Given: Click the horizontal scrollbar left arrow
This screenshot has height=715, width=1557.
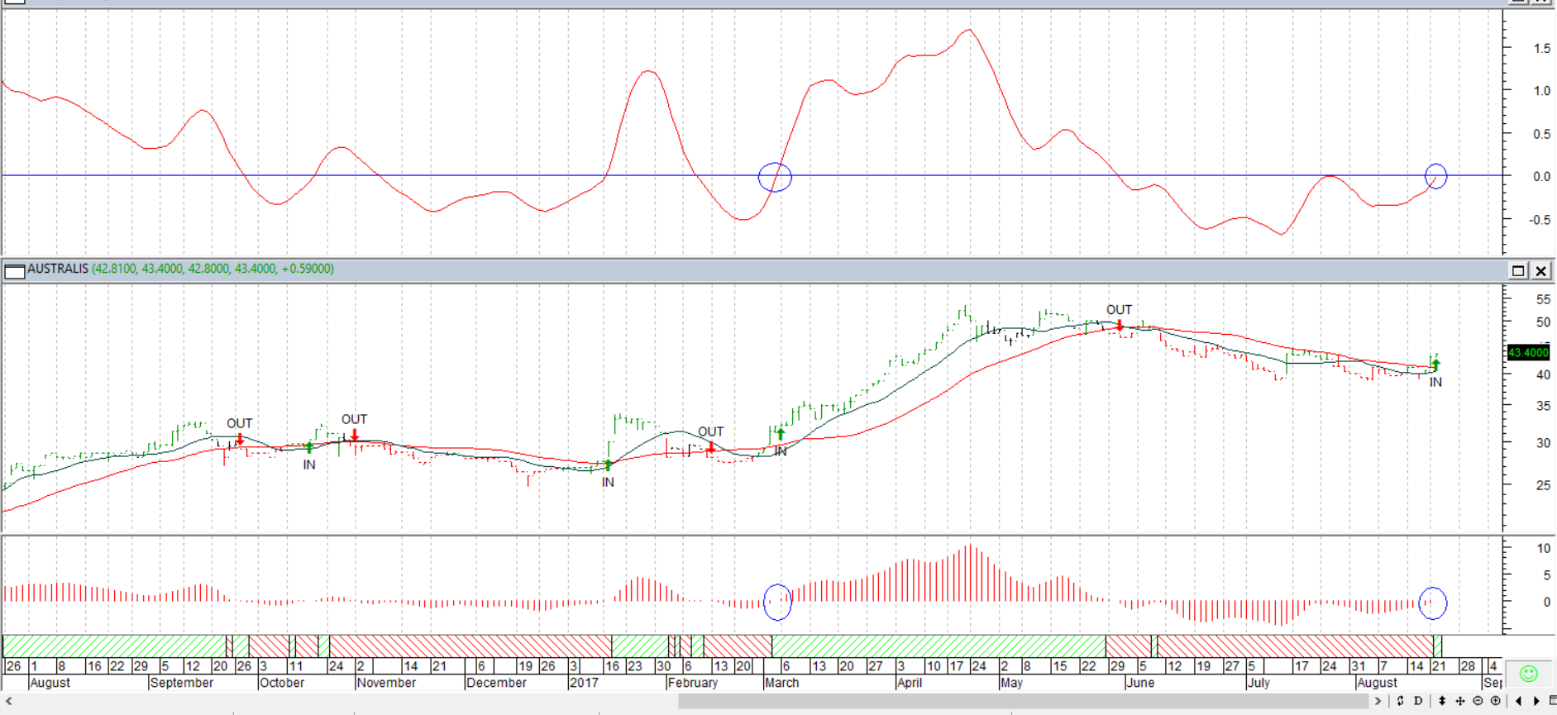Looking at the screenshot, I should (x=8, y=701).
